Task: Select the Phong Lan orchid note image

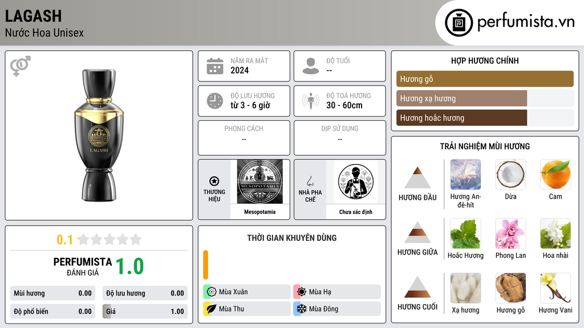Action: (x=510, y=233)
